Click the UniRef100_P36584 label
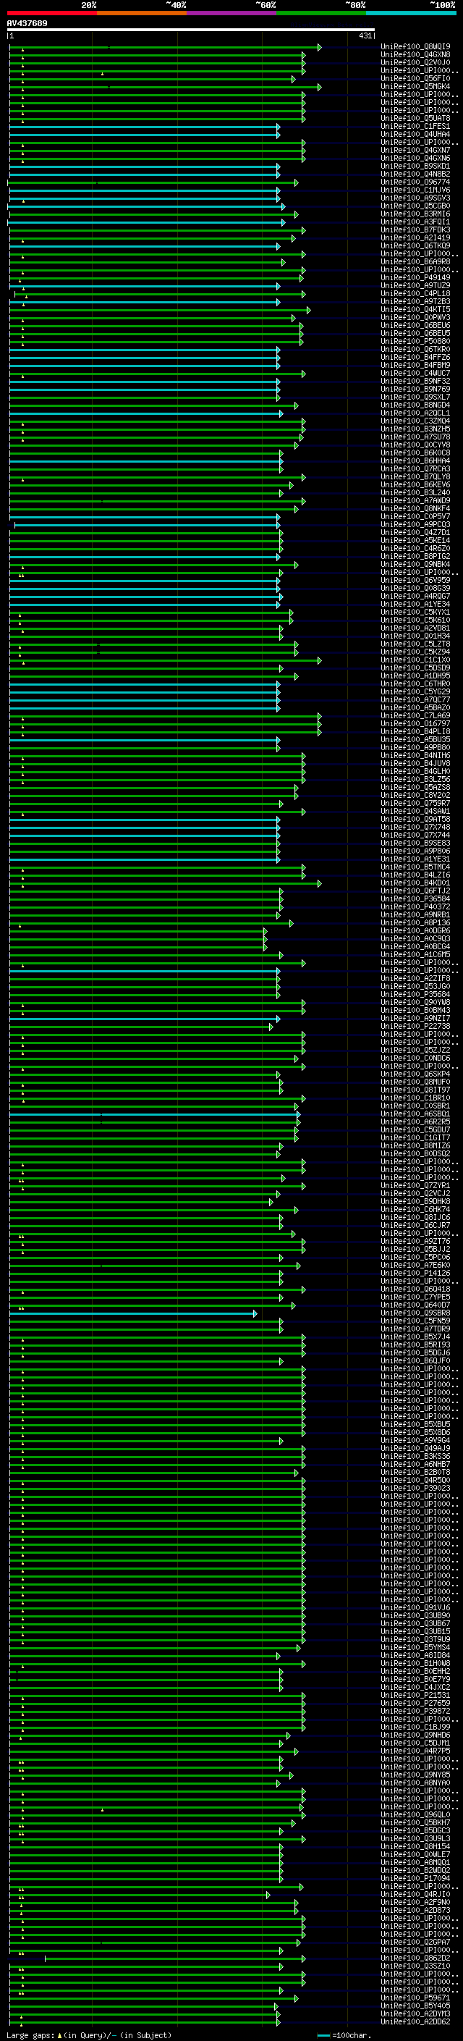 click(x=415, y=899)
